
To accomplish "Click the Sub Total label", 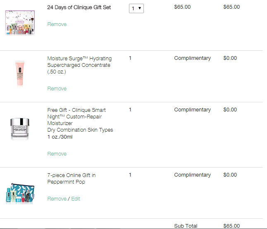I will 186,226.
